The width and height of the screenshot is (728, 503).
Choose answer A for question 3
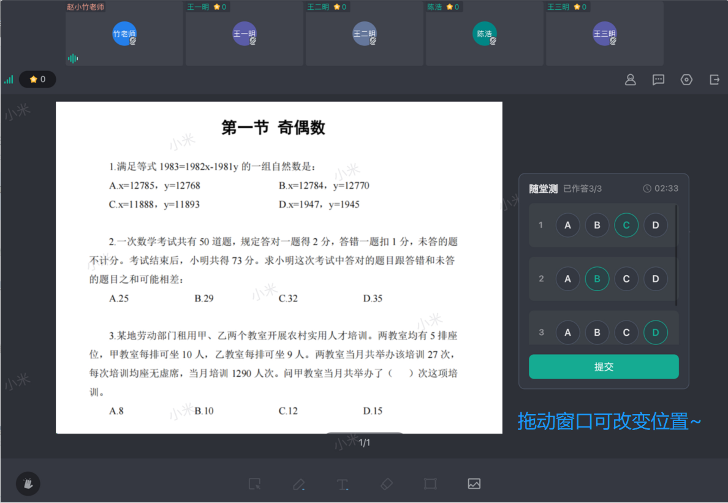pyautogui.click(x=567, y=332)
